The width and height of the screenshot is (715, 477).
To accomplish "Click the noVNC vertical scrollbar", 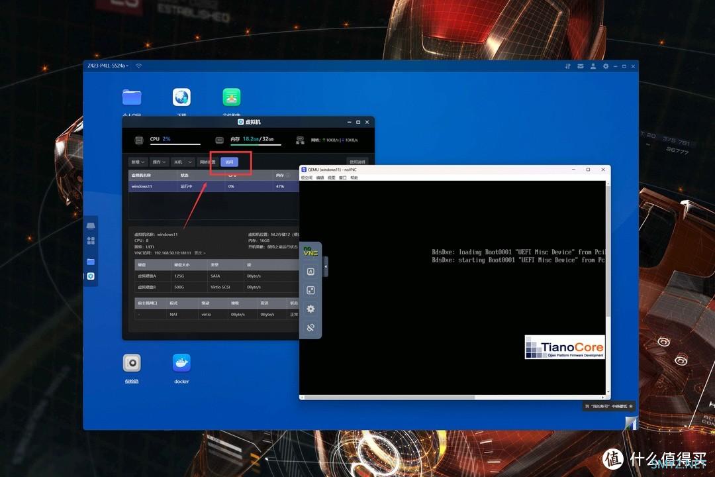I will pos(608,251).
